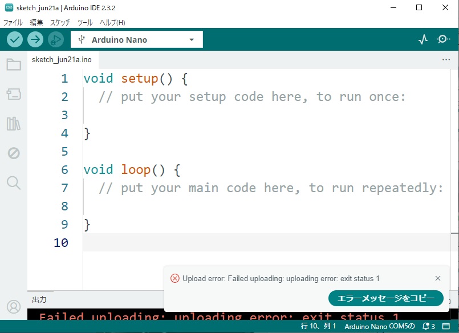Open the ツール menu
The height and width of the screenshot is (333, 459).
point(85,23)
